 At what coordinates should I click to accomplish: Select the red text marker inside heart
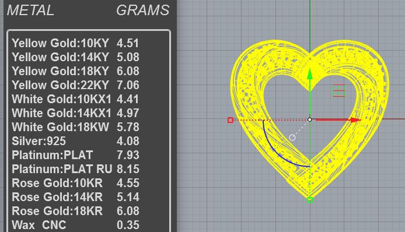[339, 90]
